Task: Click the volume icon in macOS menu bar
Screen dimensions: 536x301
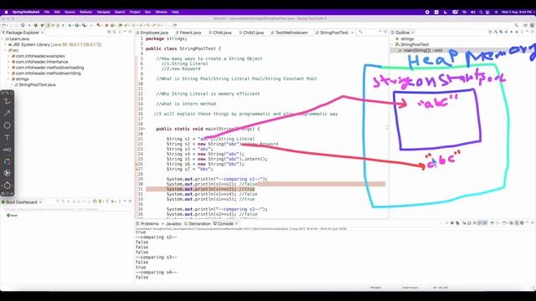Action: 472,12
